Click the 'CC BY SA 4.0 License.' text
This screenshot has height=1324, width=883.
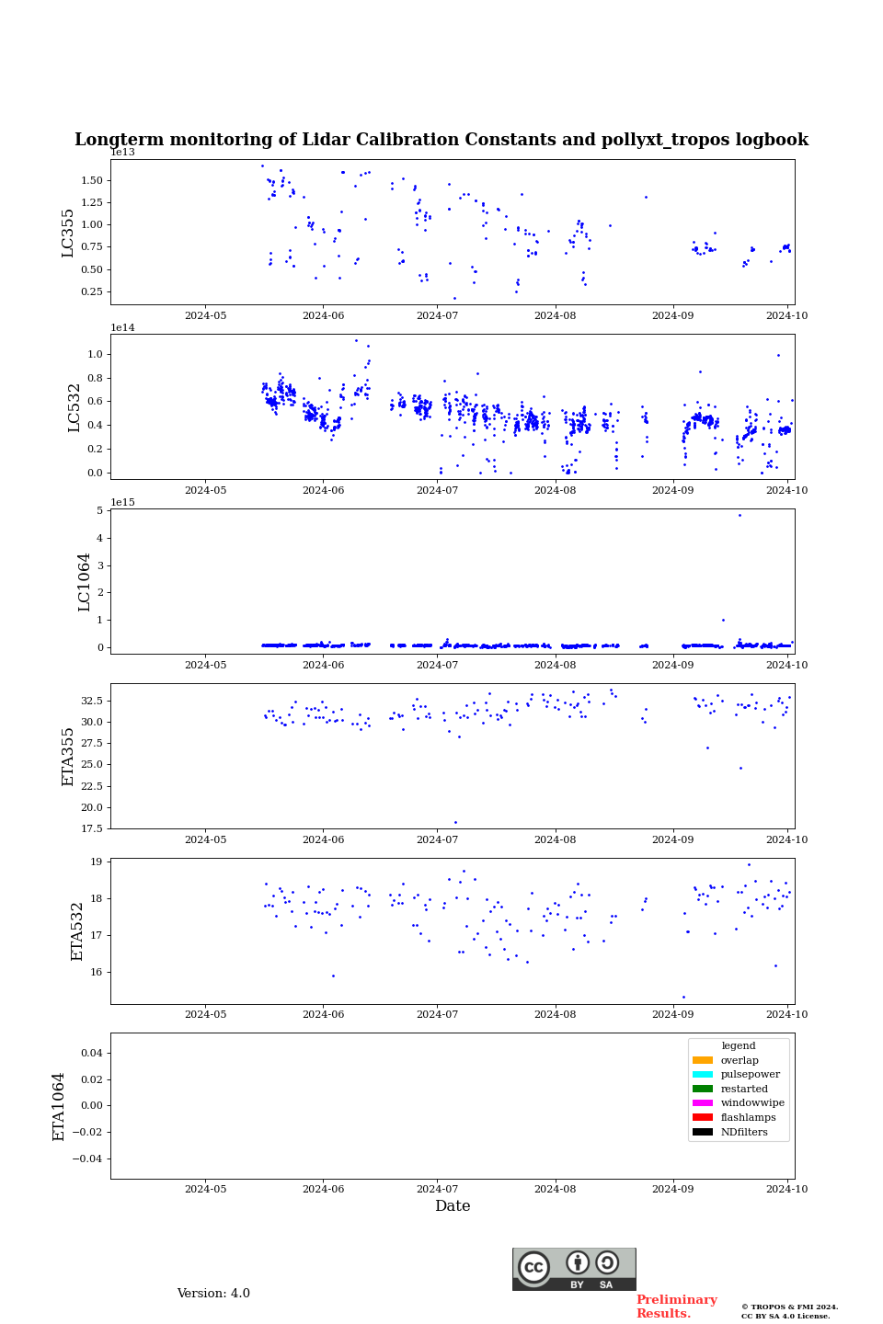tap(786, 1316)
